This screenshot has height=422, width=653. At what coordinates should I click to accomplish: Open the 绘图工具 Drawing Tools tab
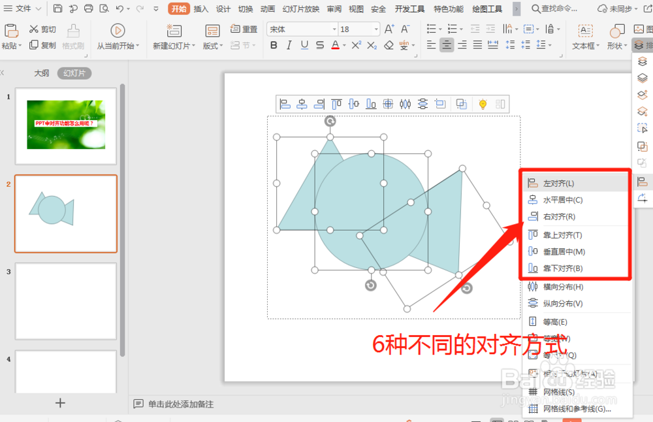(x=487, y=8)
